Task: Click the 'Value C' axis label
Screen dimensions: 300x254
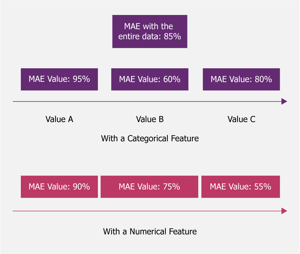Action: pyautogui.click(x=241, y=119)
